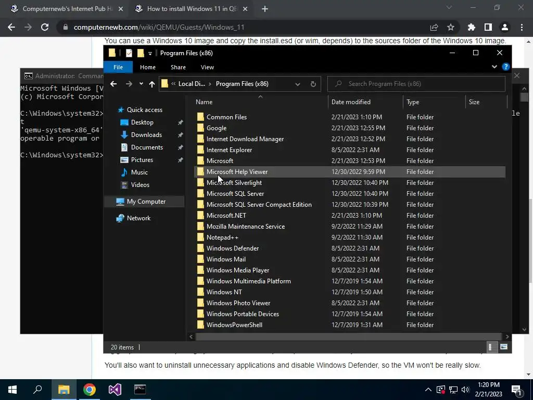
Task: Select Music in navigation pane
Action: point(139,172)
